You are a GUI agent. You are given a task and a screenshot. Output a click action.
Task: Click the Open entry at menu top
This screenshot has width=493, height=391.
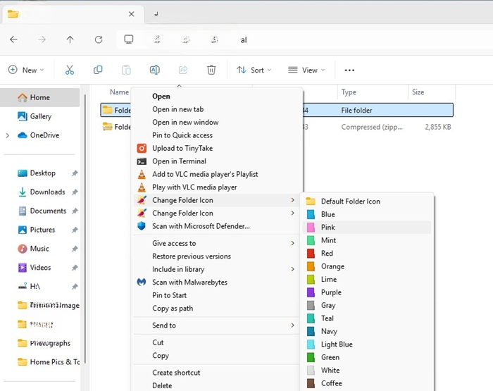tap(161, 97)
